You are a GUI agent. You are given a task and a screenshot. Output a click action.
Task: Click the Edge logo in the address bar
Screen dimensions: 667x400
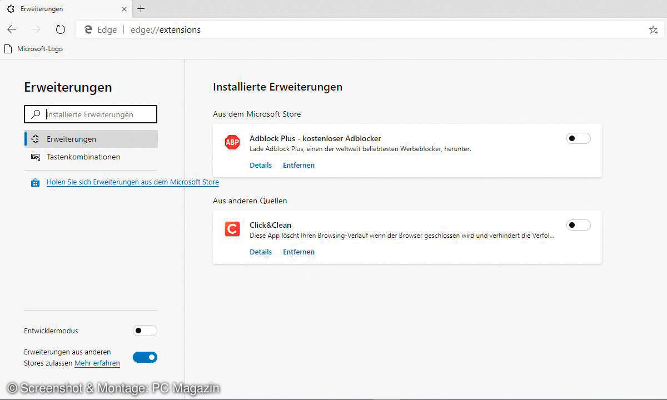[x=88, y=30]
